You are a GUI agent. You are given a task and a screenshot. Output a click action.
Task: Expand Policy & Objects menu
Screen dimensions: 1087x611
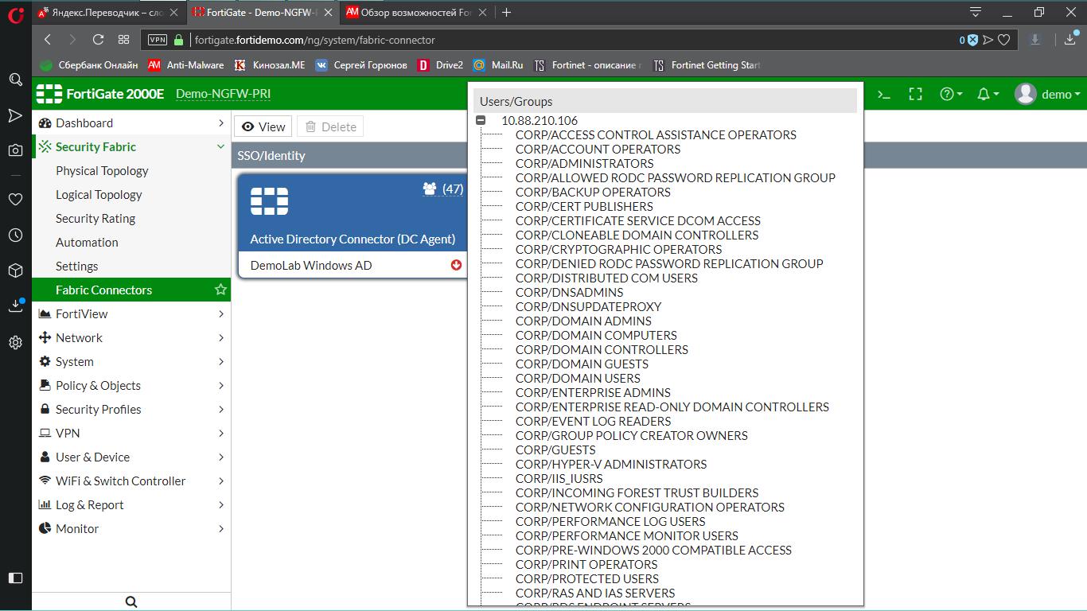[x=131, y=385]
